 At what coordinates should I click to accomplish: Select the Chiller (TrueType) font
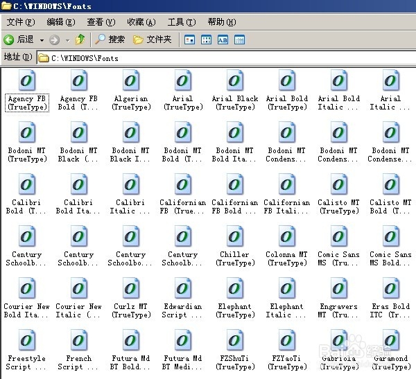[x=235, y=246]
